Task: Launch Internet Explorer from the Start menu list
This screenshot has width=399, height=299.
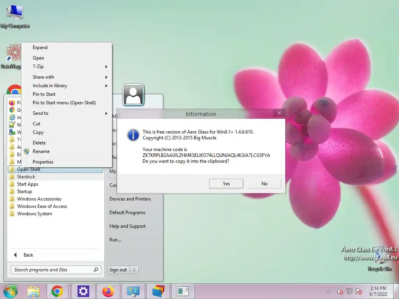Action: coord(12,117)
